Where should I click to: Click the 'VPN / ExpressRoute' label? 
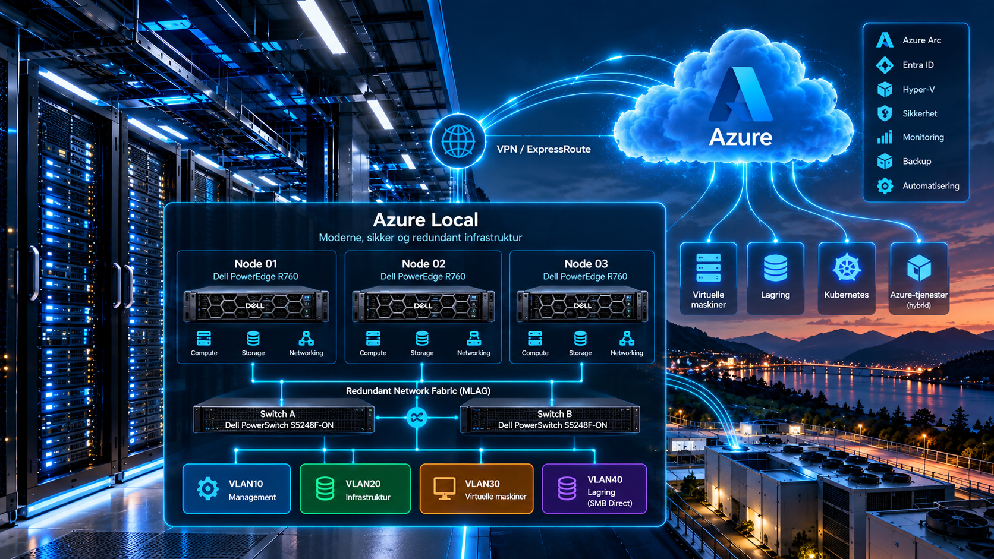(x=543, y=149)
